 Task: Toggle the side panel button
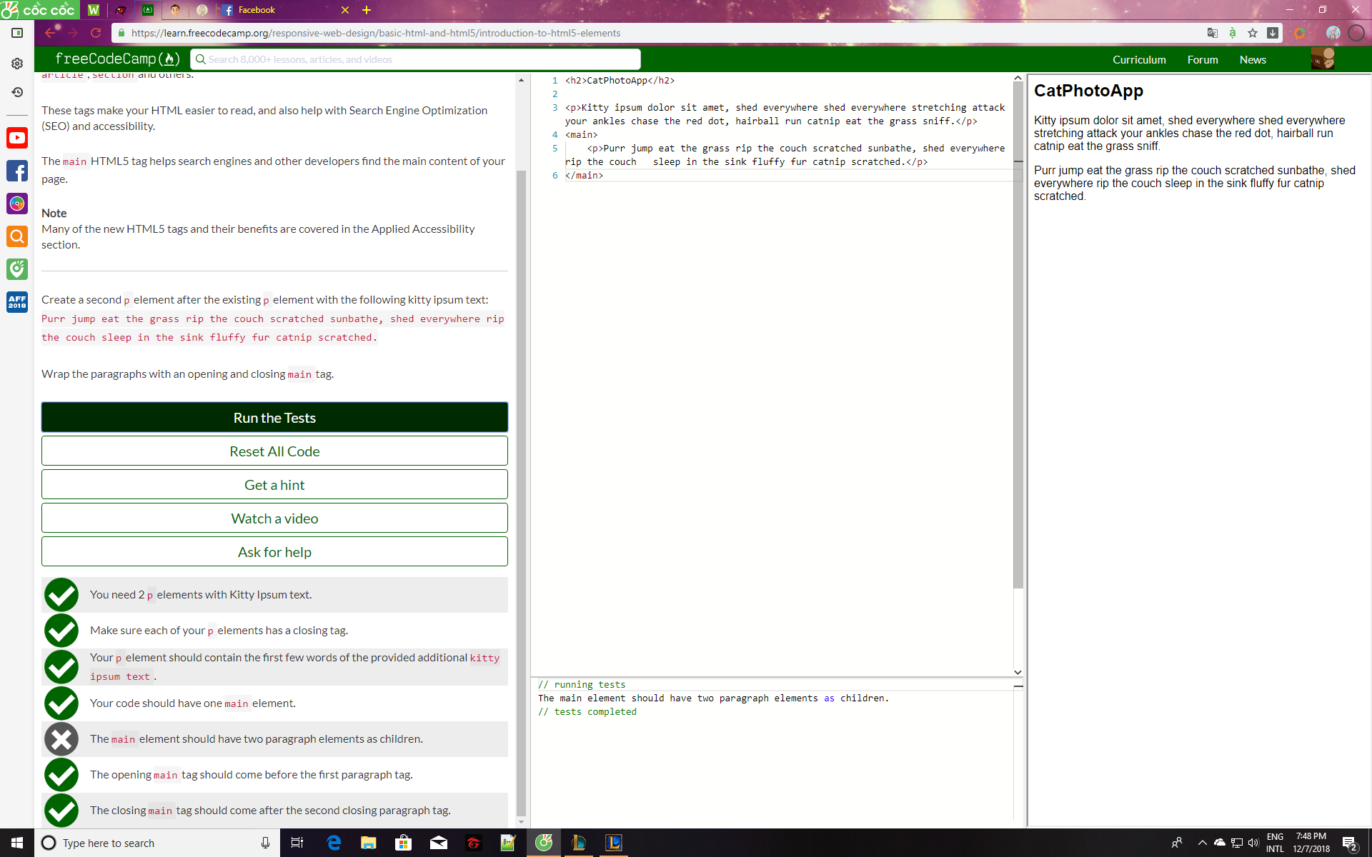17,33
